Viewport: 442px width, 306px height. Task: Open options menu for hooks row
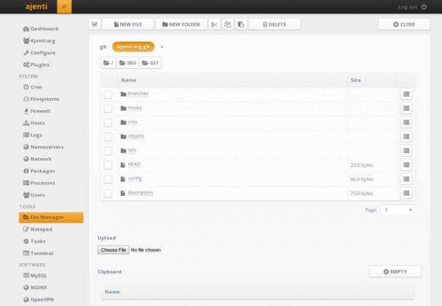click(406, 108)
